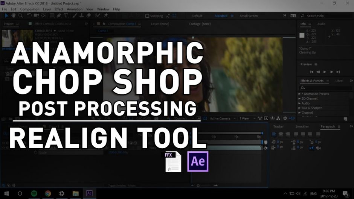Select the Horizontal Type tool
Screen dimensions: 354x199
click(x=66, y=15)
